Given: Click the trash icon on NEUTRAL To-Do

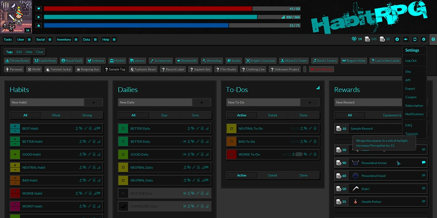Looking at the screenshot, I should tap(315, 128).
